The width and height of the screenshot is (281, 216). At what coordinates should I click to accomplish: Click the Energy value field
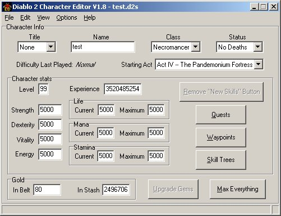point(50,154)
